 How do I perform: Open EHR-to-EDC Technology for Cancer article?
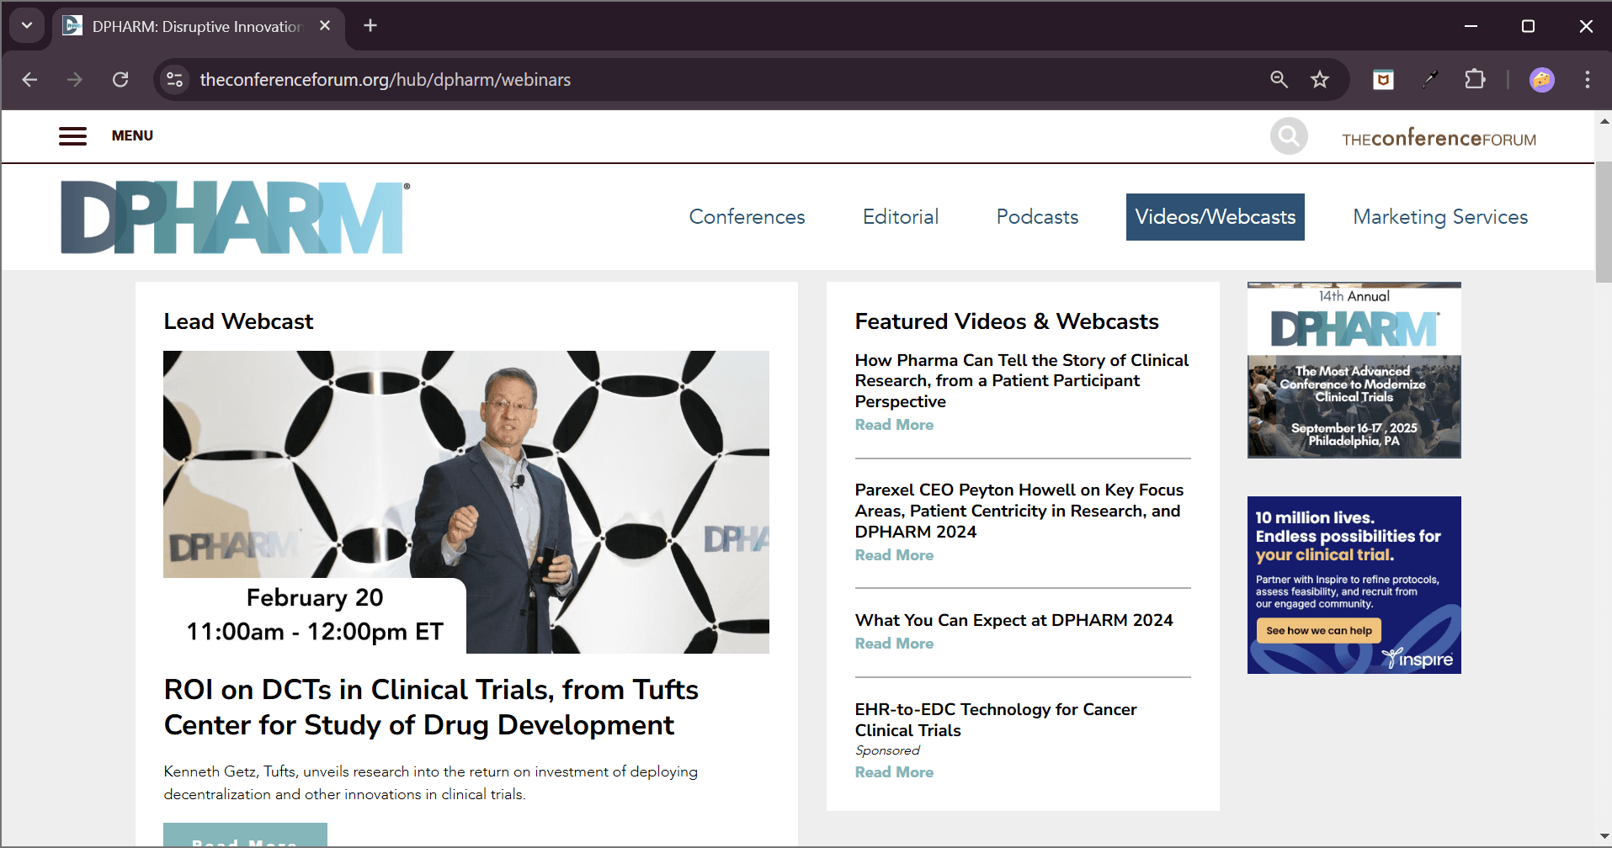(x=996, y=720)
